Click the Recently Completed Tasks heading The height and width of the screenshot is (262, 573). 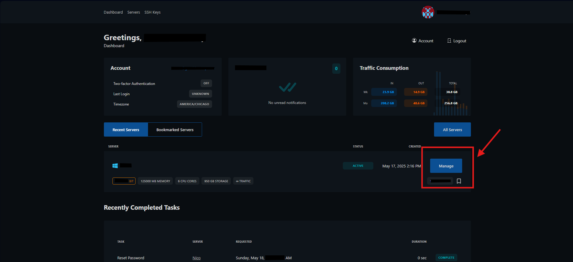142,208
